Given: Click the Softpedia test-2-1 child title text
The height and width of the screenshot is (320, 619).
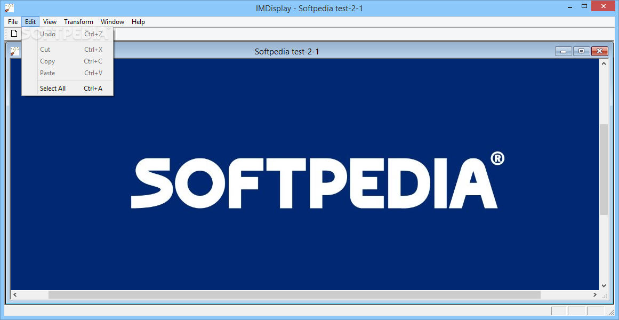Looking at the screenshot, I should [287, 51].
